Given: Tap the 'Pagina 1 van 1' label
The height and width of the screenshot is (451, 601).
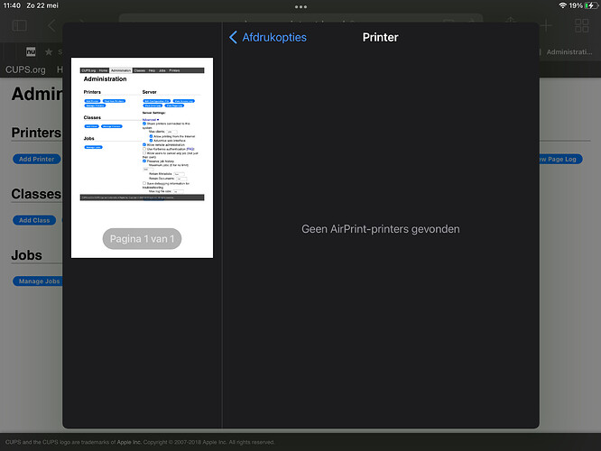Looking at the screenshot, I should [142, 239].
